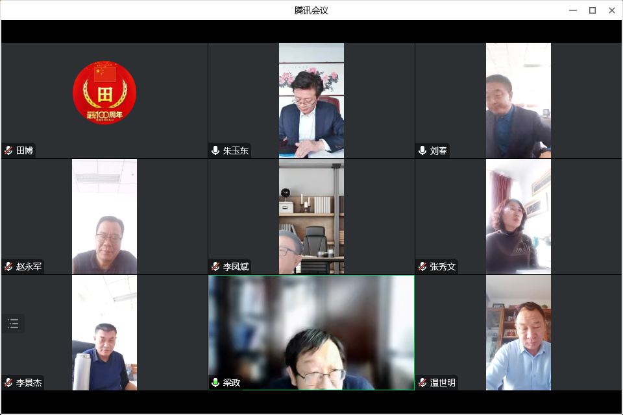Viewport: 623px width, 415px height.
Task: Click the microphone icon next to 刘春
Action: pyautogui.click(x=422, y=150)
